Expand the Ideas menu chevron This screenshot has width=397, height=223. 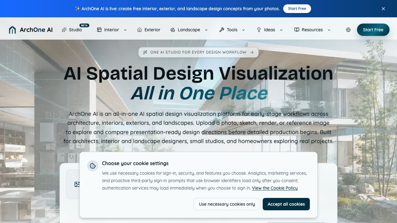(281, 30)
